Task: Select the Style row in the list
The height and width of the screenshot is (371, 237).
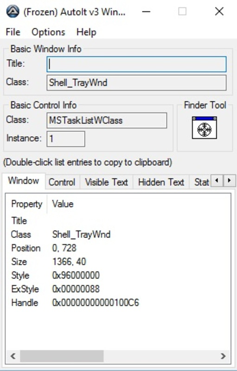Action: (118, 275)
